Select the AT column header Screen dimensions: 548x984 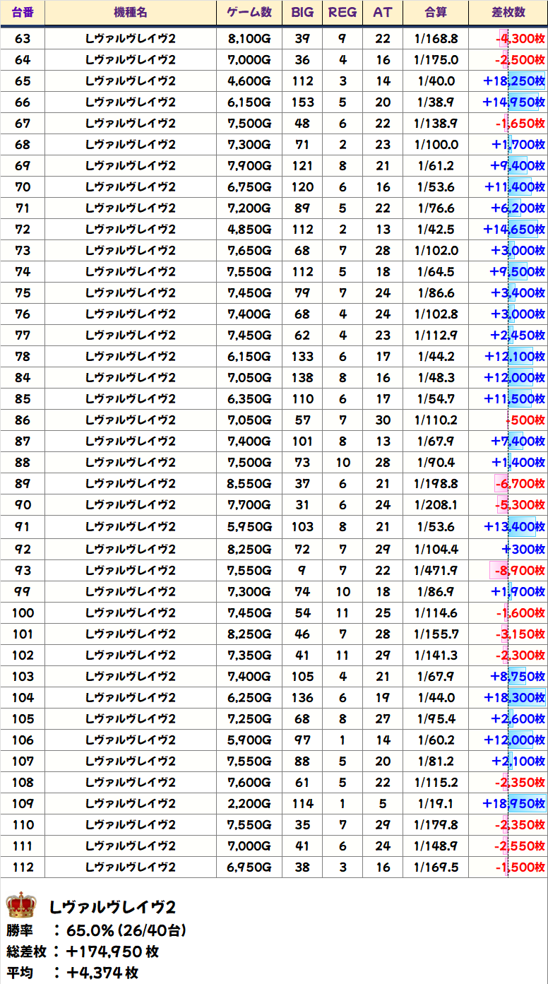tap(383, 12)
